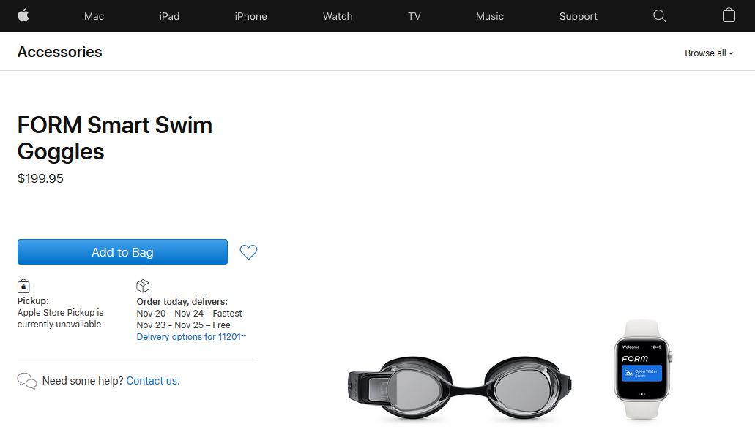Toggle the heart favorite icon
This screenshot has height=443, width=755.
tap(249, 252)
